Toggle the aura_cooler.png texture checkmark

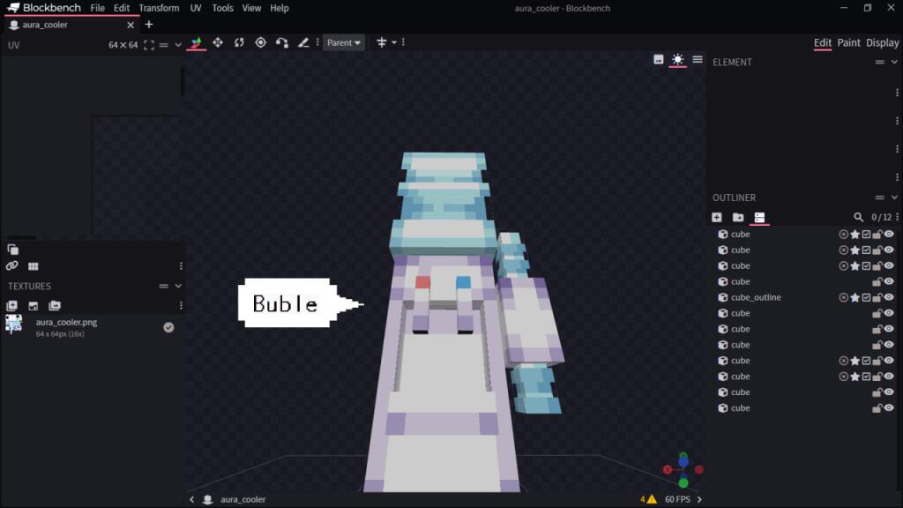point(168,327)
